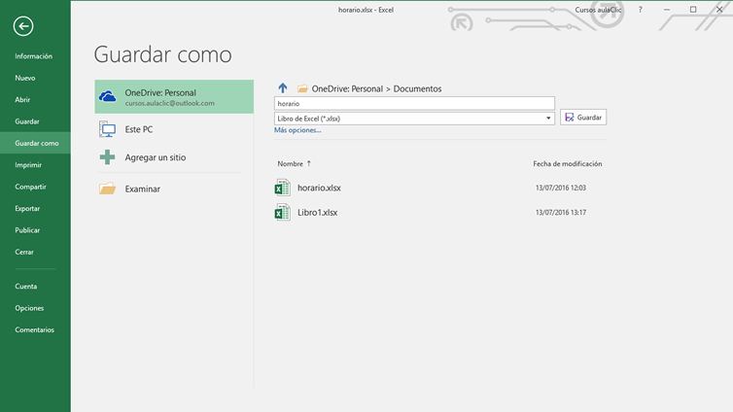Screen dimensions: 733x412
Task: Open Imprimir page
Action: click(x=35, y=165)
